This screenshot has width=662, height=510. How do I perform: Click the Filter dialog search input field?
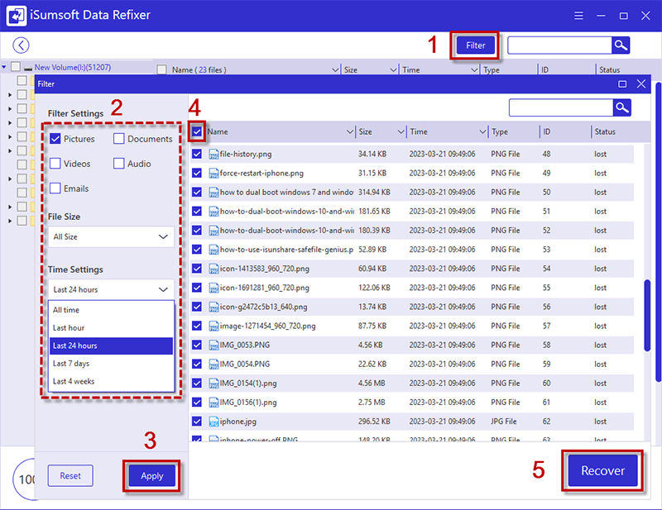coord(561,107)
